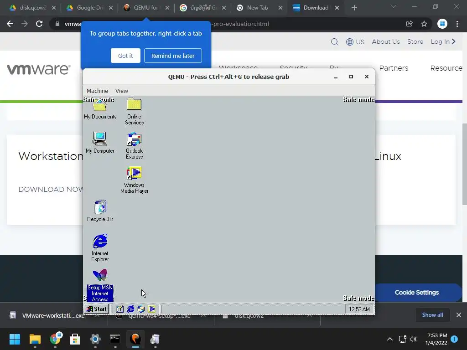Viewport: 467px width, 350px height.
Task: Open US region selector on VMware
Action: pyautogui.click(x=355, y=41)
